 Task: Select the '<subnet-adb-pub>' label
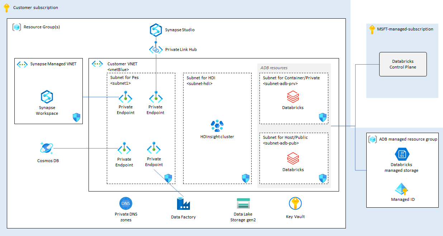pos(281,143)
